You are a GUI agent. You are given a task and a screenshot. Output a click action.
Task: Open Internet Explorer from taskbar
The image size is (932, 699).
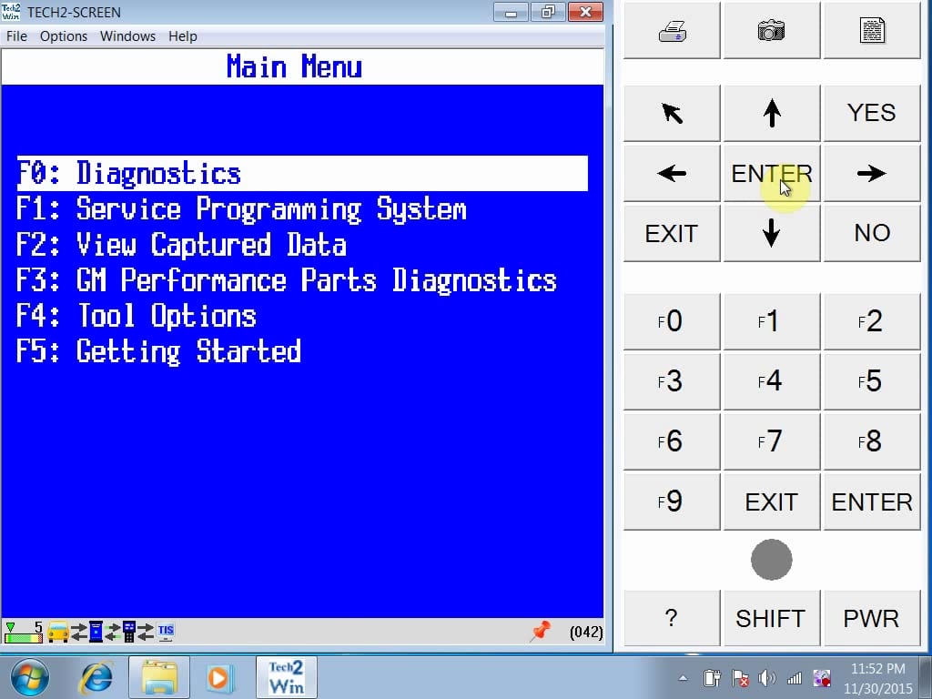96,677
